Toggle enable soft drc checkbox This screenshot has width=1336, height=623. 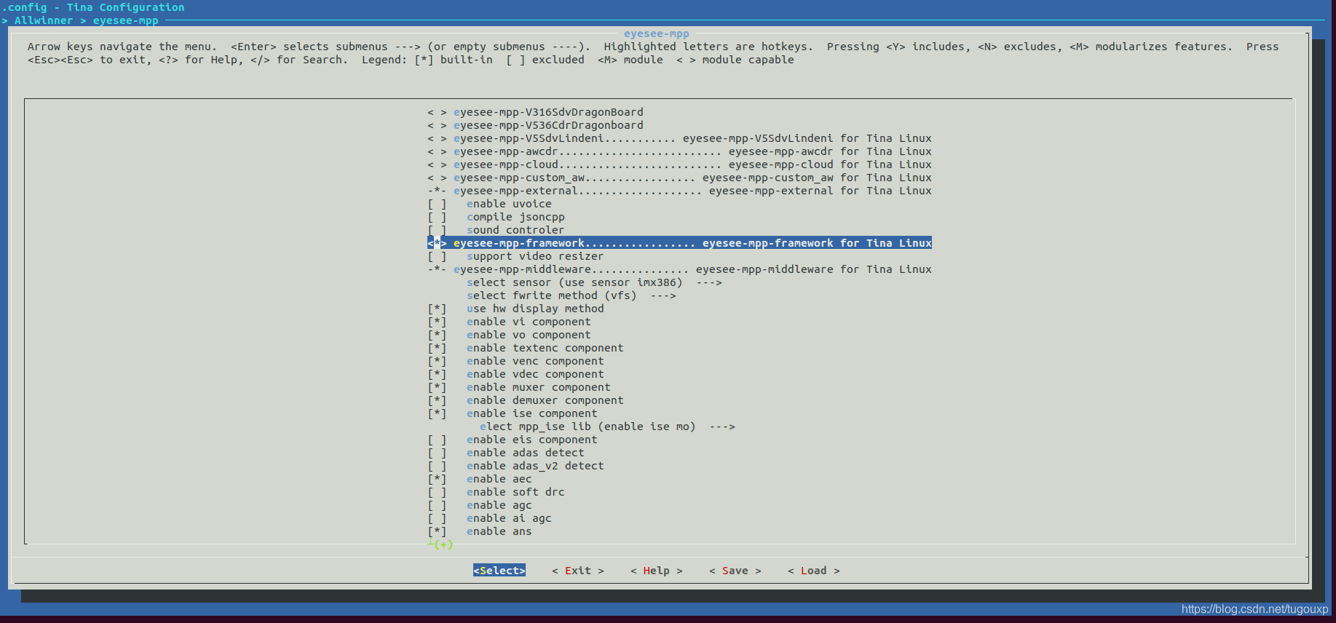pos(437,492)
